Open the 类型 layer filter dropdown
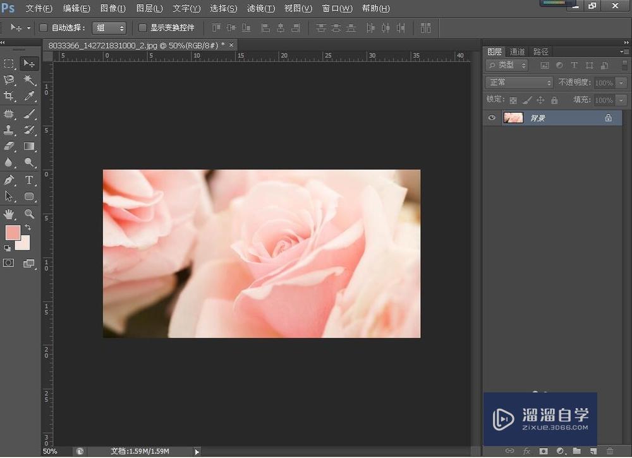The width and height of the screenshot is (632, 458). pyautogui.click(x=507, y=65)
